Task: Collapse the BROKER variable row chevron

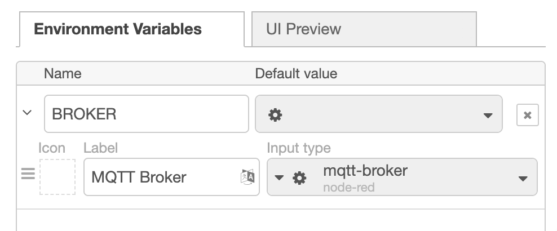Action: point(27,113)
